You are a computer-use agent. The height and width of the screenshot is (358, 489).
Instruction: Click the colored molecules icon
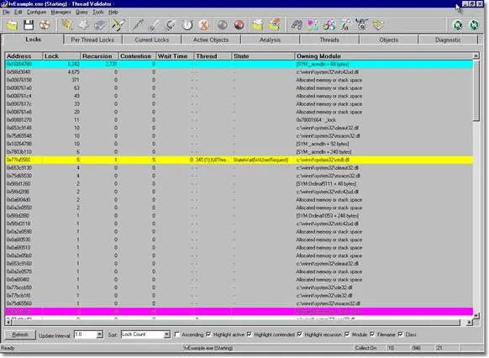[329, 25]
